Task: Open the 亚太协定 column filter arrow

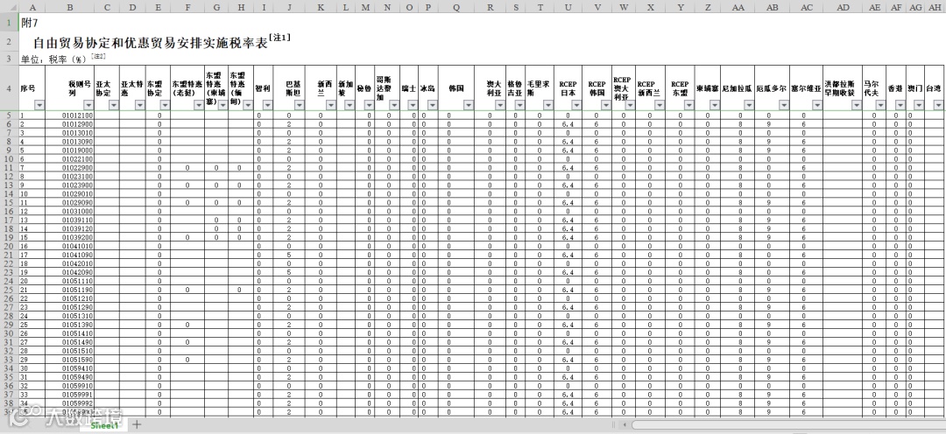Action: [x=113, y=105]
